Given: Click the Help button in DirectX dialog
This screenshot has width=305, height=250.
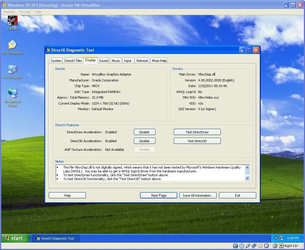Looking at the screenshot, I should point(67,195).
